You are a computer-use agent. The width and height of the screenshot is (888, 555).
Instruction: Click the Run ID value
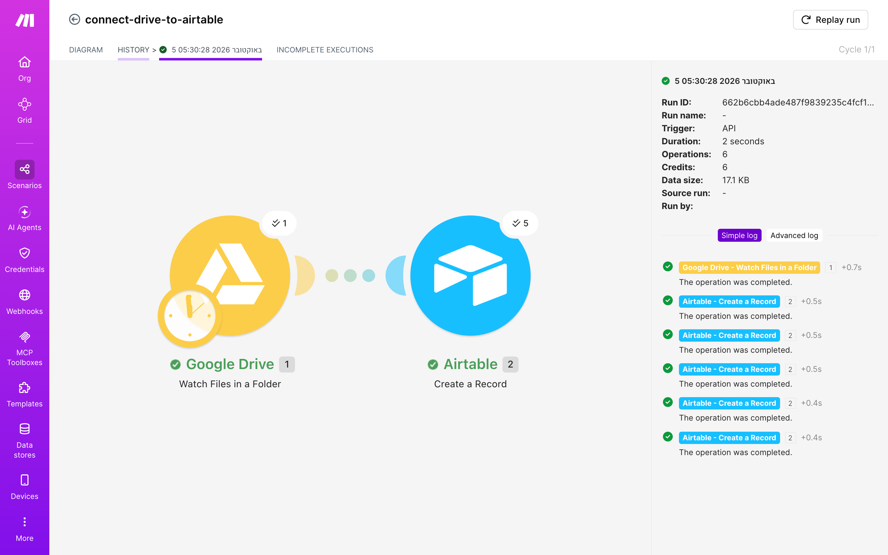click(798, 102)
